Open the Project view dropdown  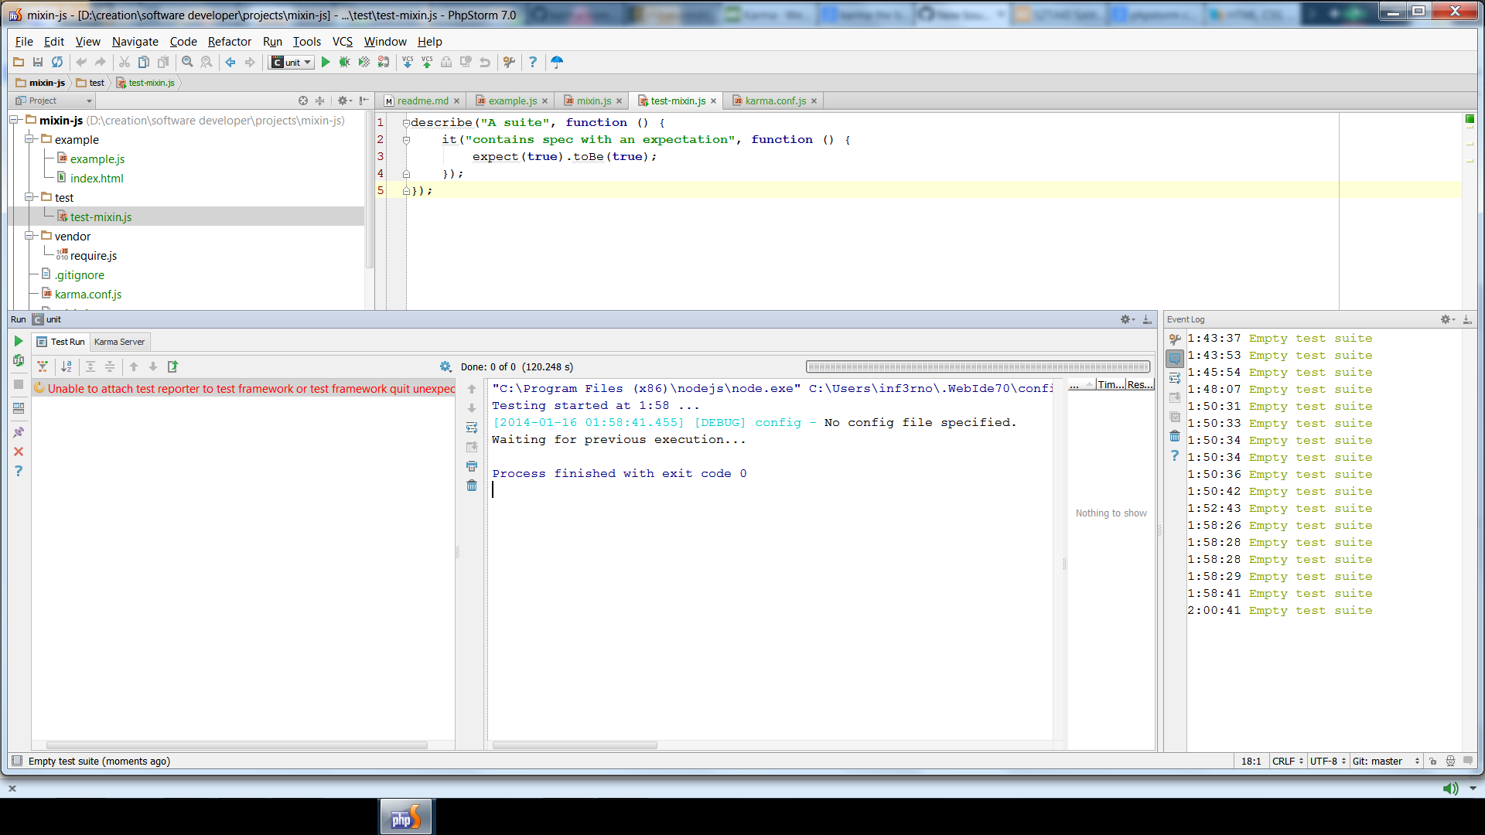coord(53,101)
